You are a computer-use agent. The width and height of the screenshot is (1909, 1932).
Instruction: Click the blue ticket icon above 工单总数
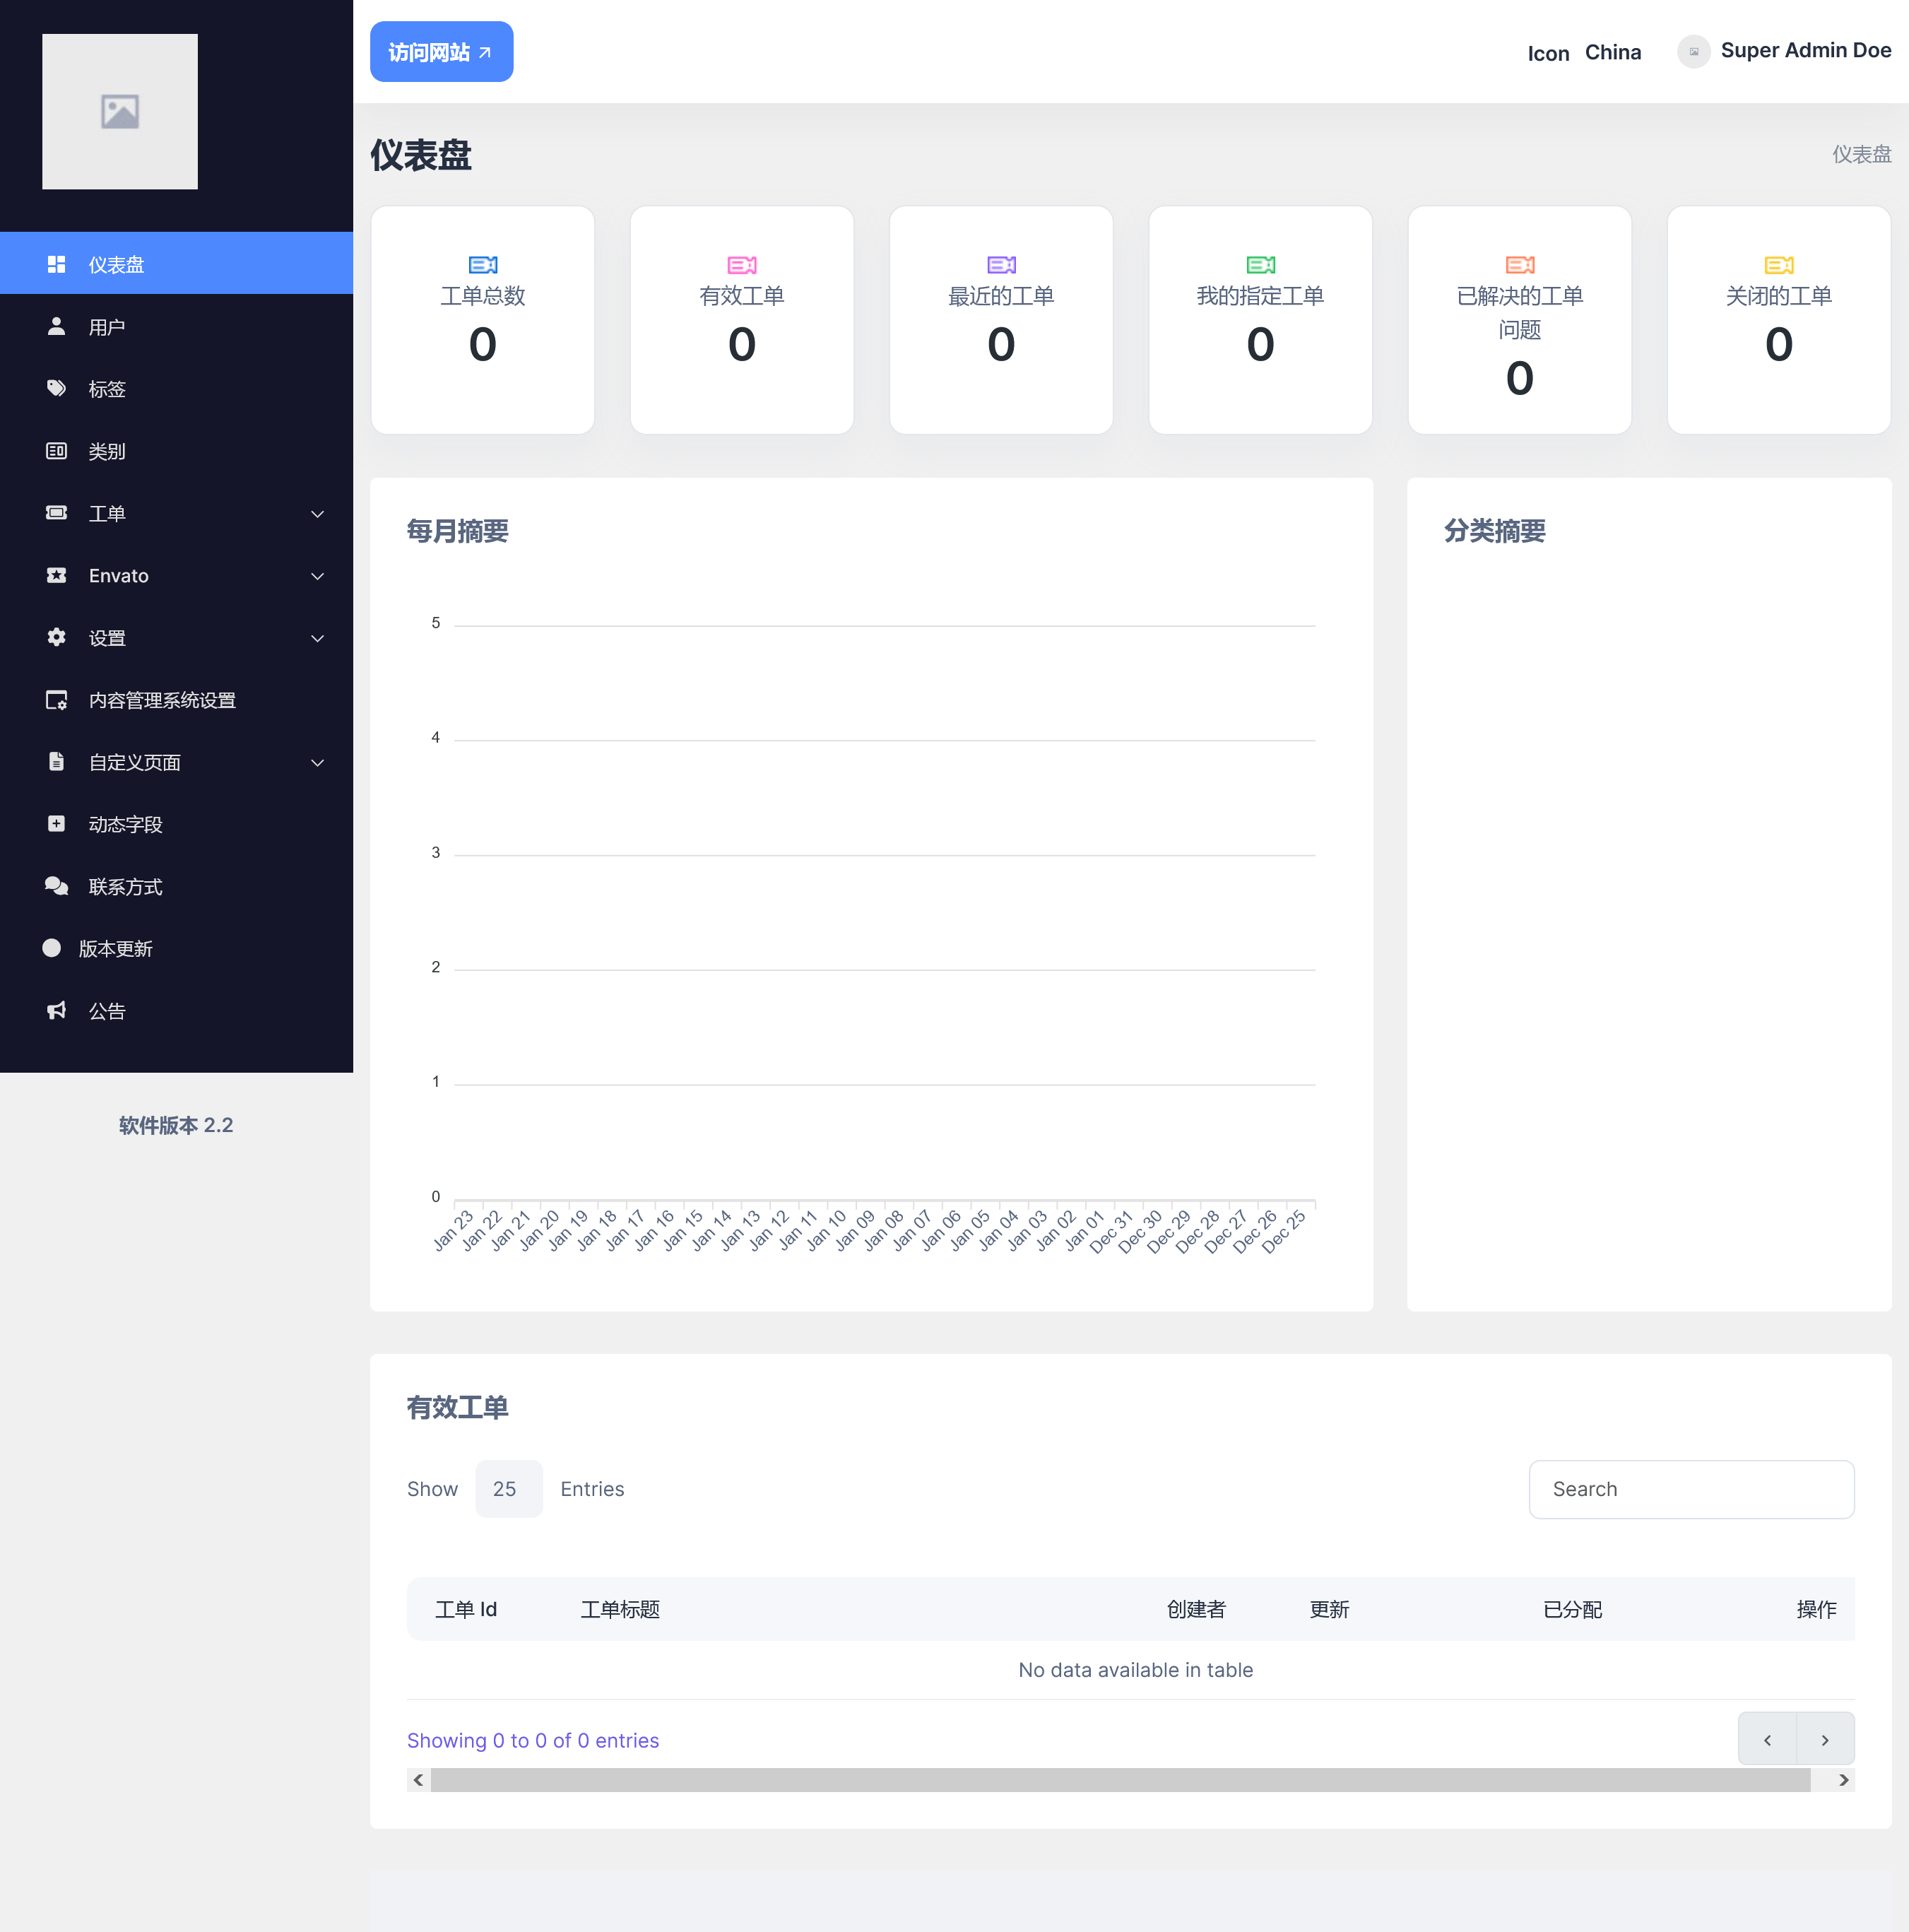483,265
